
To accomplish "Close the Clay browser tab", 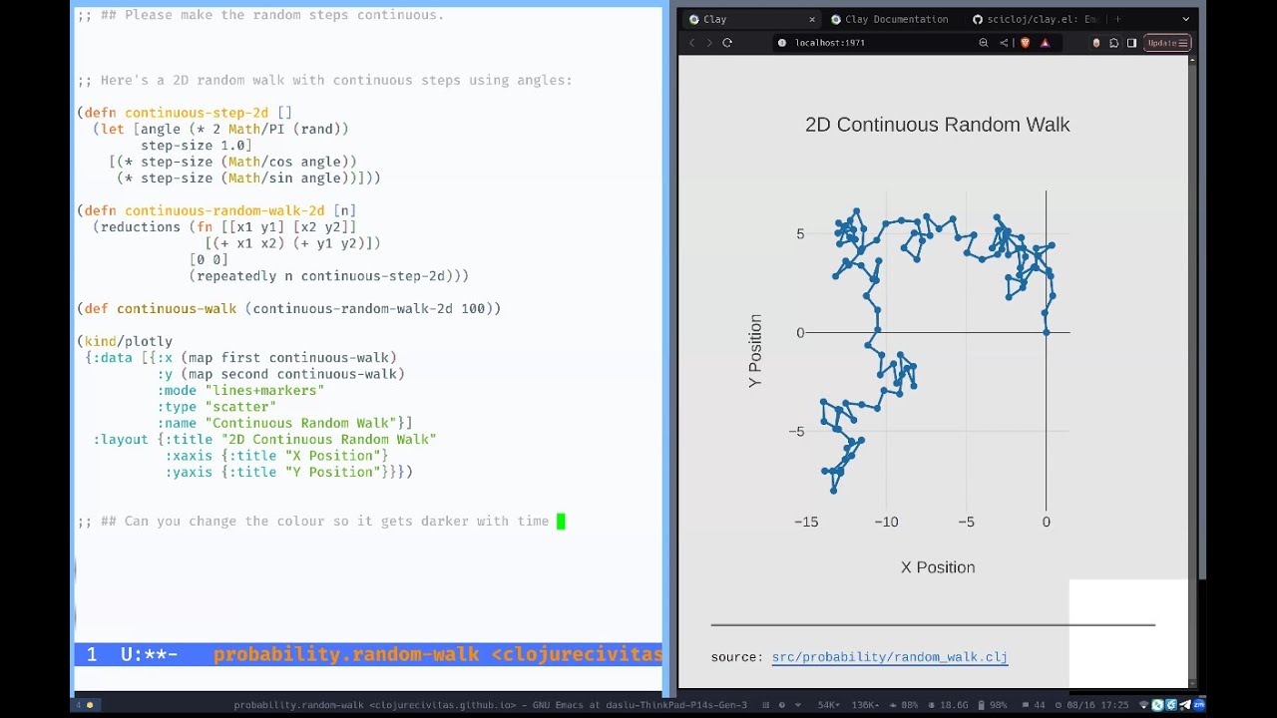I will (x=812, y=19).
